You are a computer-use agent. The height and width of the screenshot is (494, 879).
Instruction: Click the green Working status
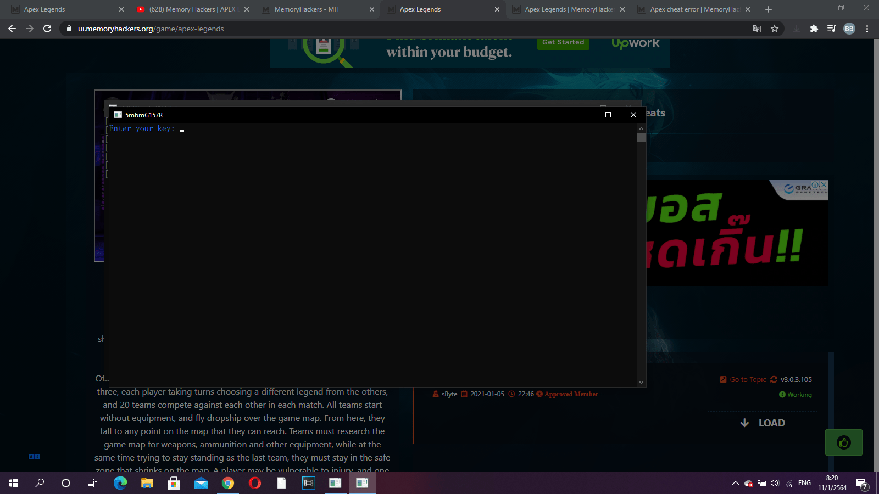click(795, 395)
